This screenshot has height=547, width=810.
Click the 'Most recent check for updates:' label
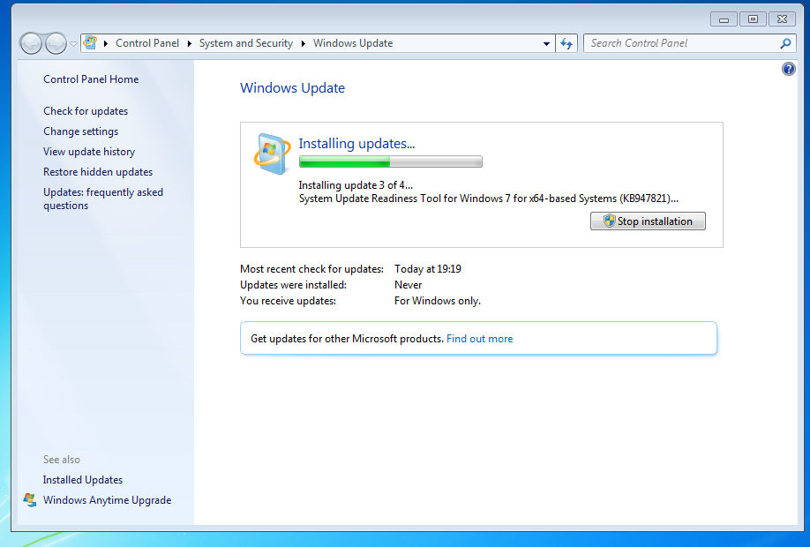click(x=311, y=268)
